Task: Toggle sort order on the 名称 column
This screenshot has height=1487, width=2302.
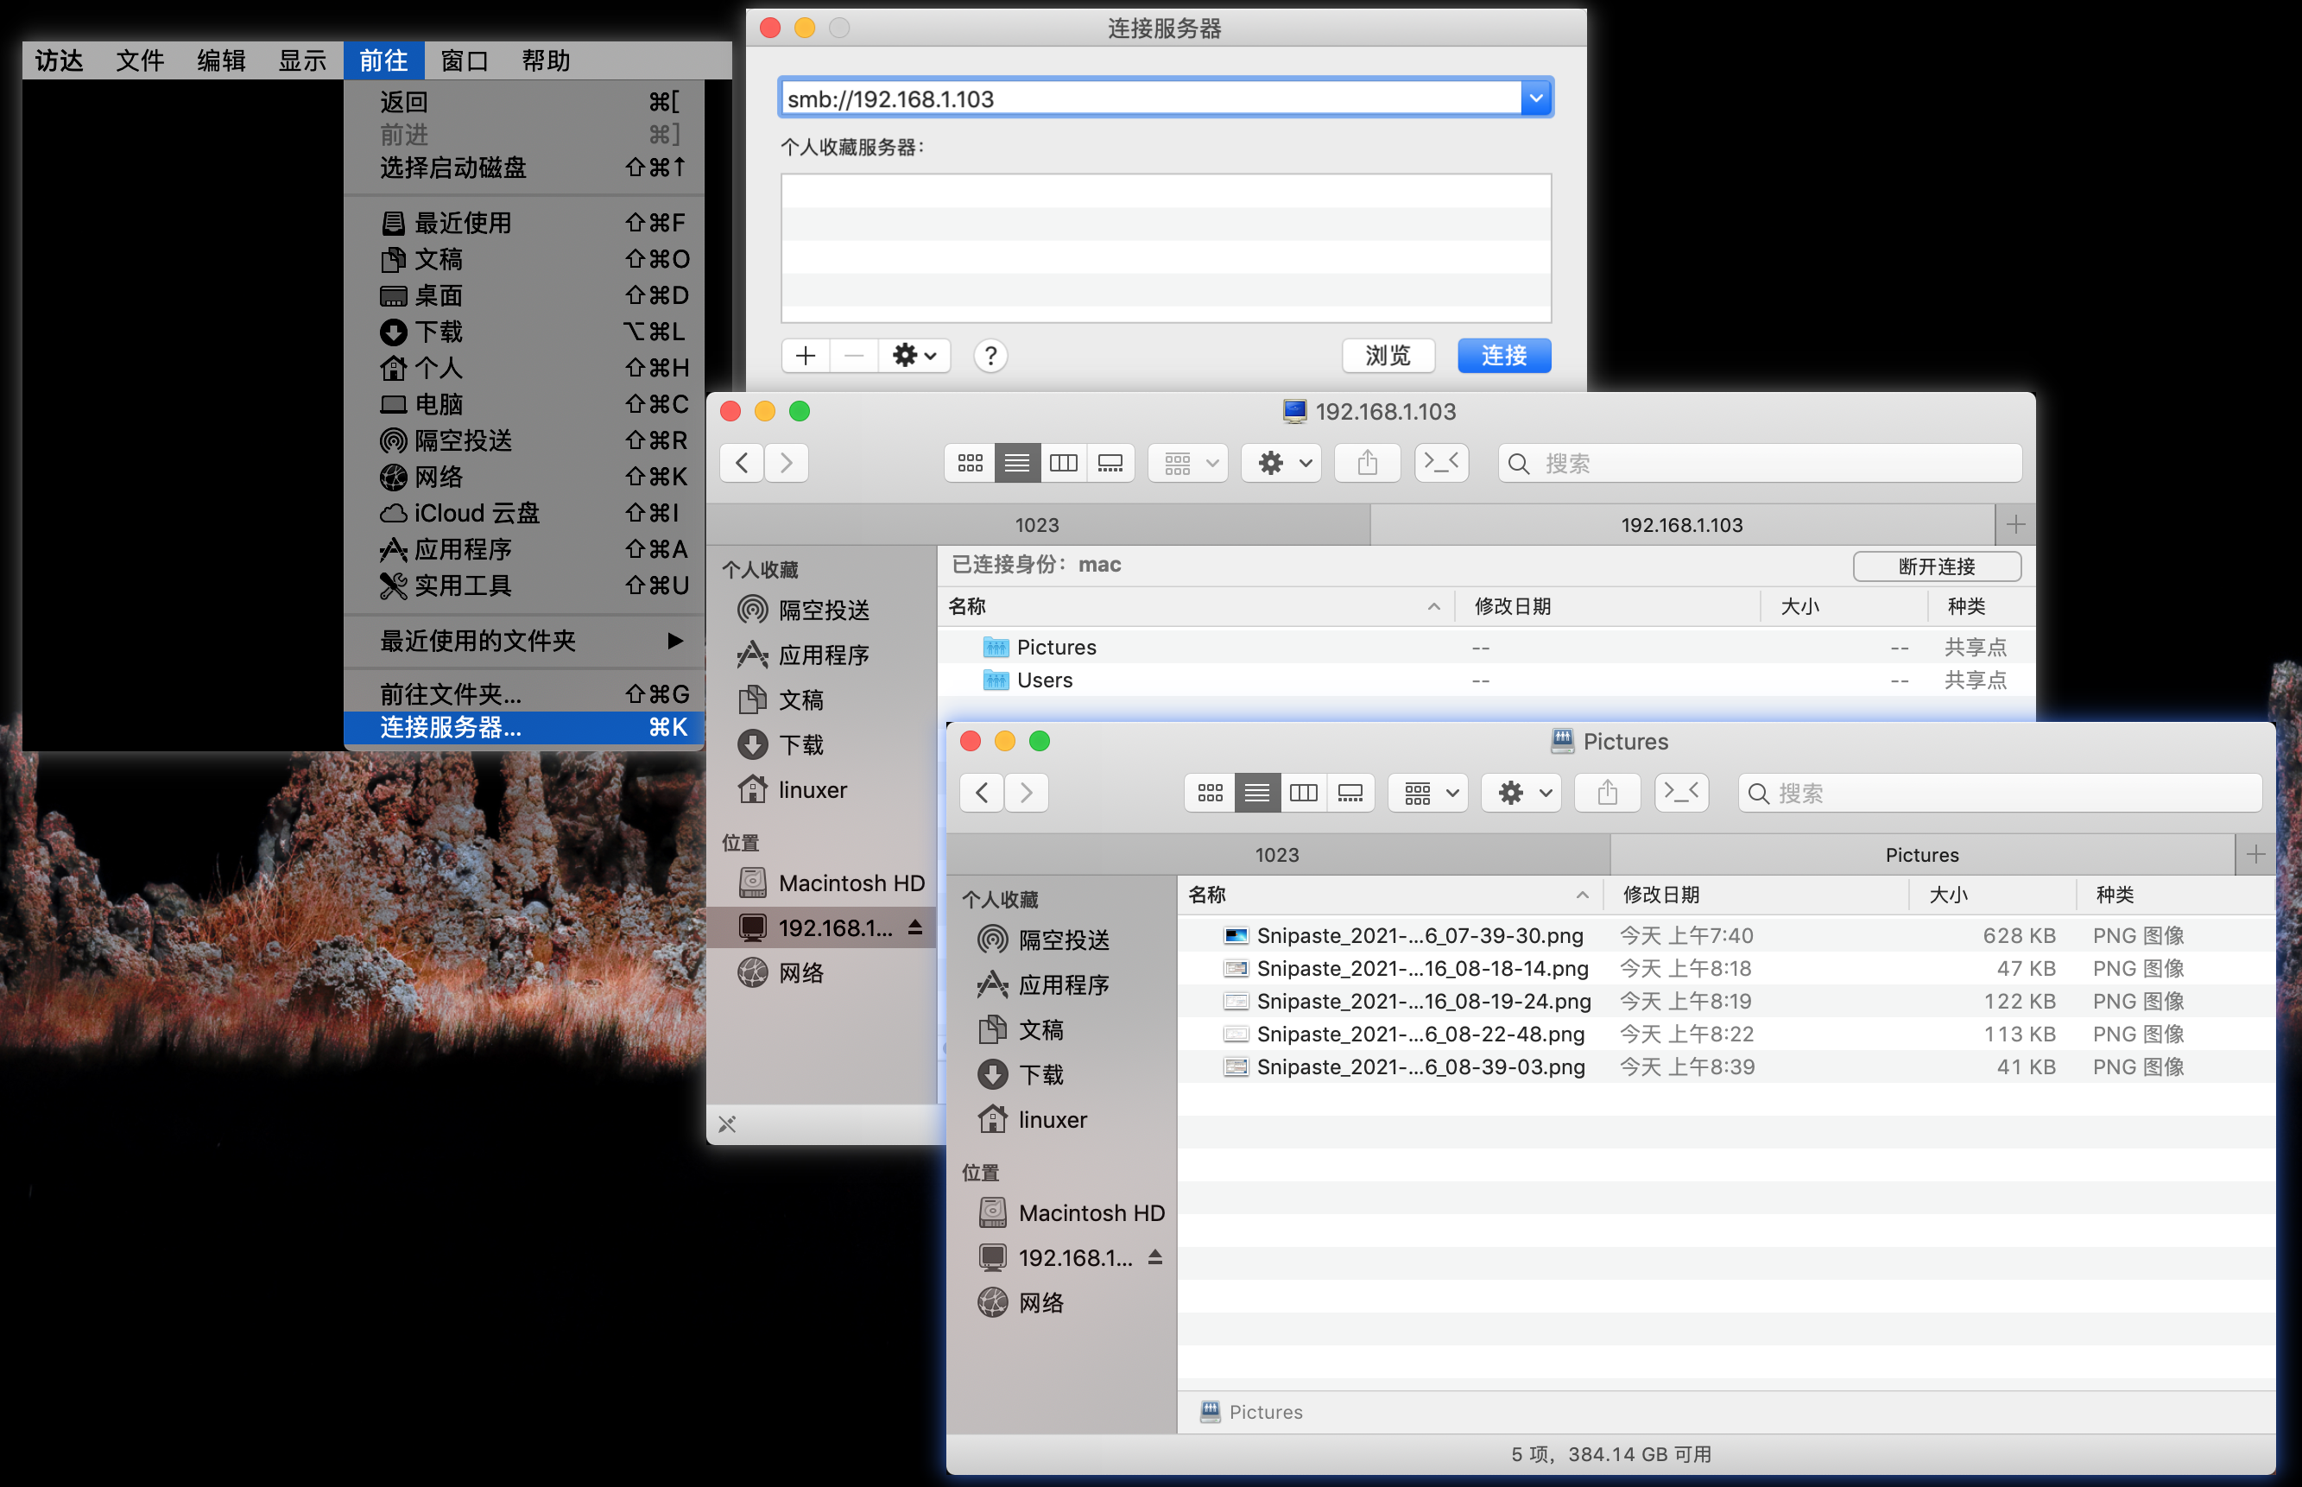Action: pyautogui.click(x=1206, y=895)
